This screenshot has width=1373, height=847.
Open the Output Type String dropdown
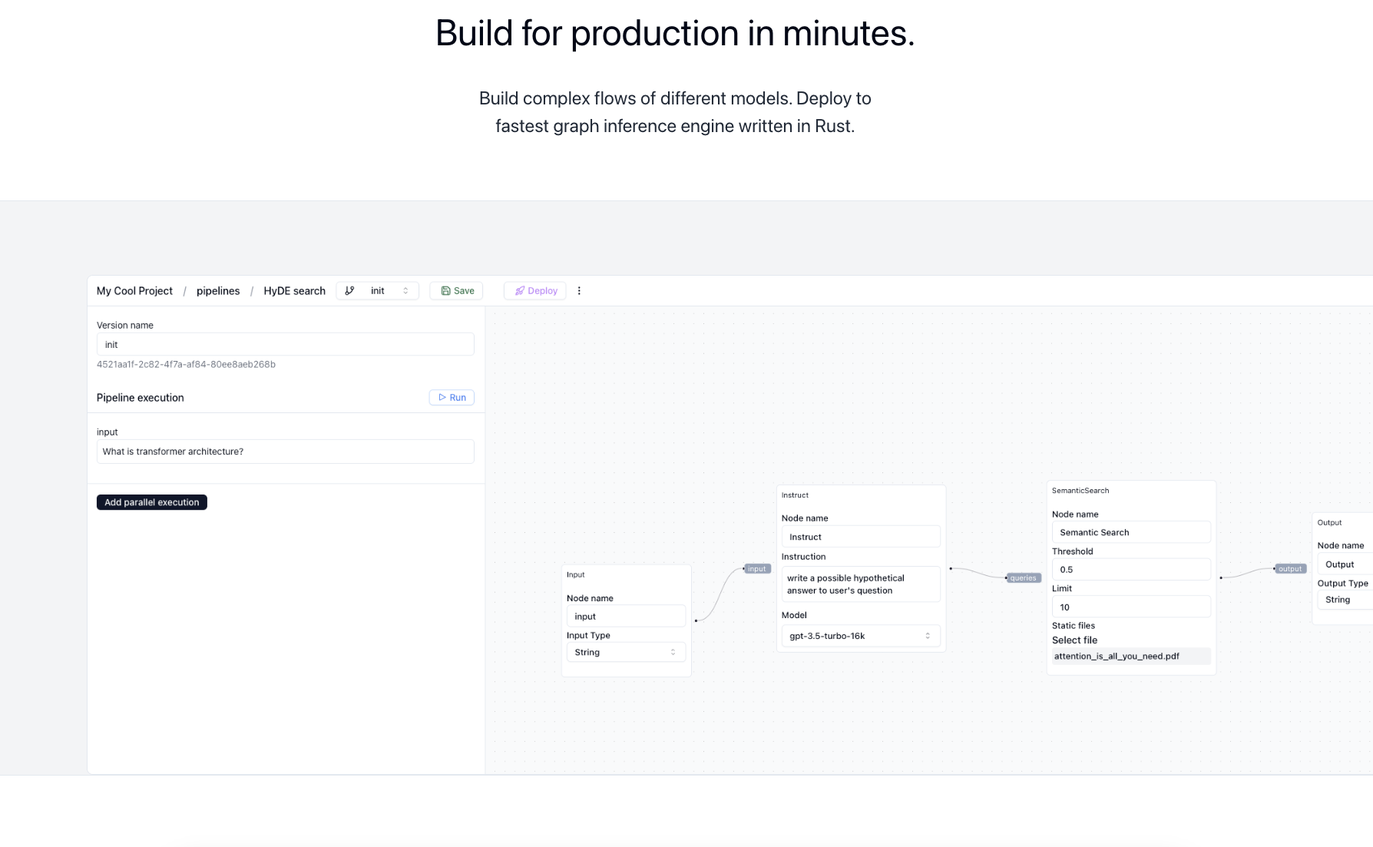coord(1345,600)
